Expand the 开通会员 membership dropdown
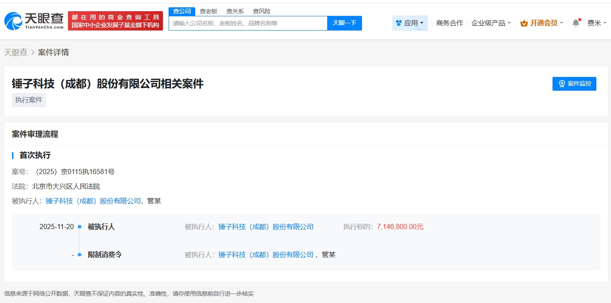611x303 pixels. pyautogui.click(x=544, y=23)
